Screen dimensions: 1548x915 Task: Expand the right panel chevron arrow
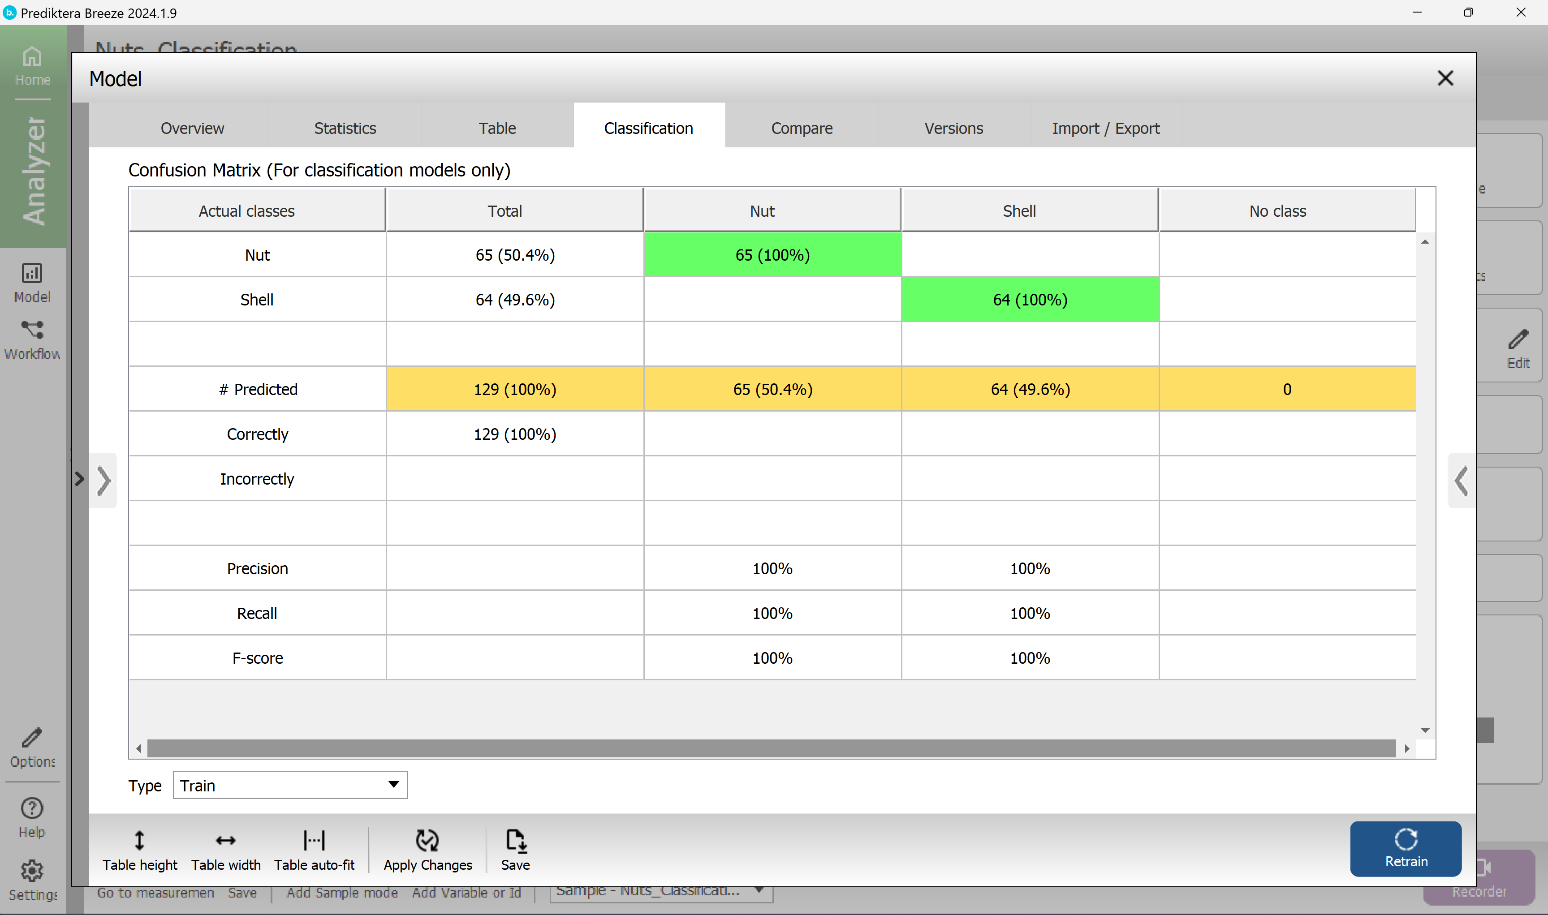(1461, 480)
